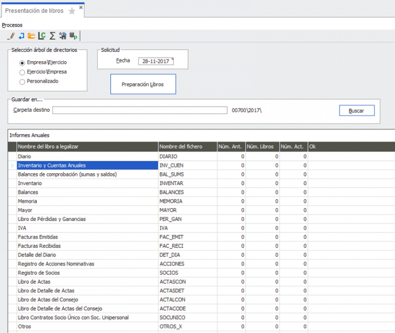Image resolution: width=395 pixels, height=333 pixels.
Task: Click the Carpeta destino text field
Action: tap(140, 110)
